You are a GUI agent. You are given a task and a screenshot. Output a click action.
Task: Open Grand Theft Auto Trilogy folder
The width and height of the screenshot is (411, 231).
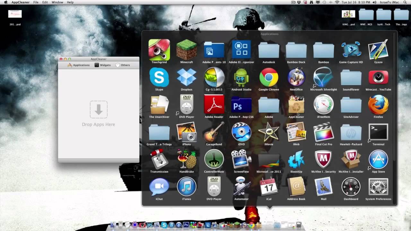tap(159, 133)
